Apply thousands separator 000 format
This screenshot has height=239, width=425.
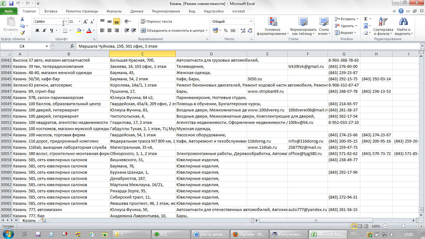coord(233,30)
